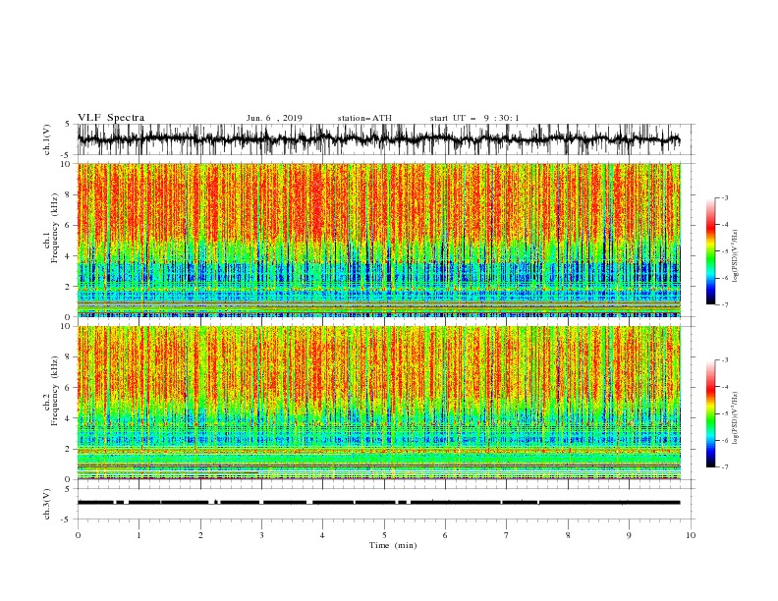The image size is (778, 601).
Task: Click time axis tick label 9
Action: (x=629, y=535)
